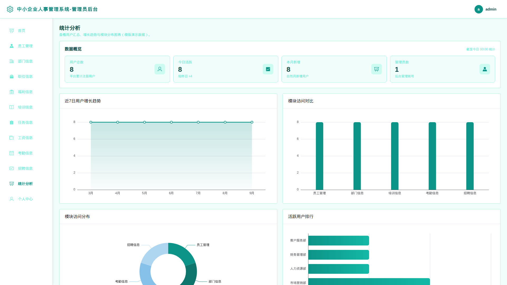The width and height of the screenshot is (507, 285).
Task: Click the 工资信息 wallet icon
Action: (12, 138)
